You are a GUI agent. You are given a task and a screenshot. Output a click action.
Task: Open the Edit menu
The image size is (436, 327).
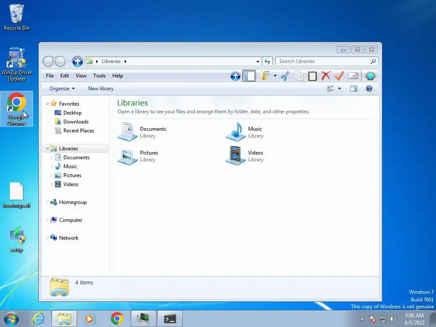65,76
